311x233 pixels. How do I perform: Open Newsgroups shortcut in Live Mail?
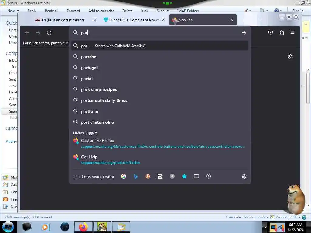pyautogui.click(x=10, y=207)
